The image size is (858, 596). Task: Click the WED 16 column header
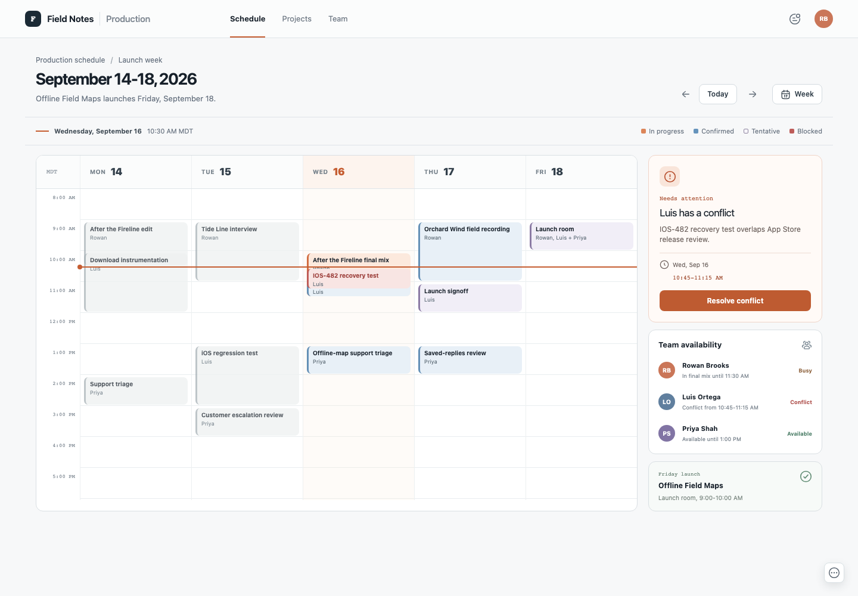point(359,172)
